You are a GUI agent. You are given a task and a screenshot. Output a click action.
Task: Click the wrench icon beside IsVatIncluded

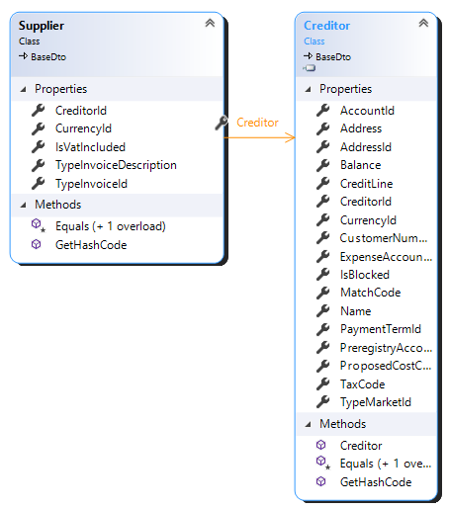coord(39,147)
